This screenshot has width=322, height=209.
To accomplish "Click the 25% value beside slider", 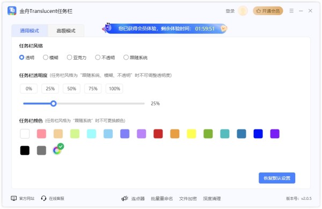I will (x=155, y=104).
